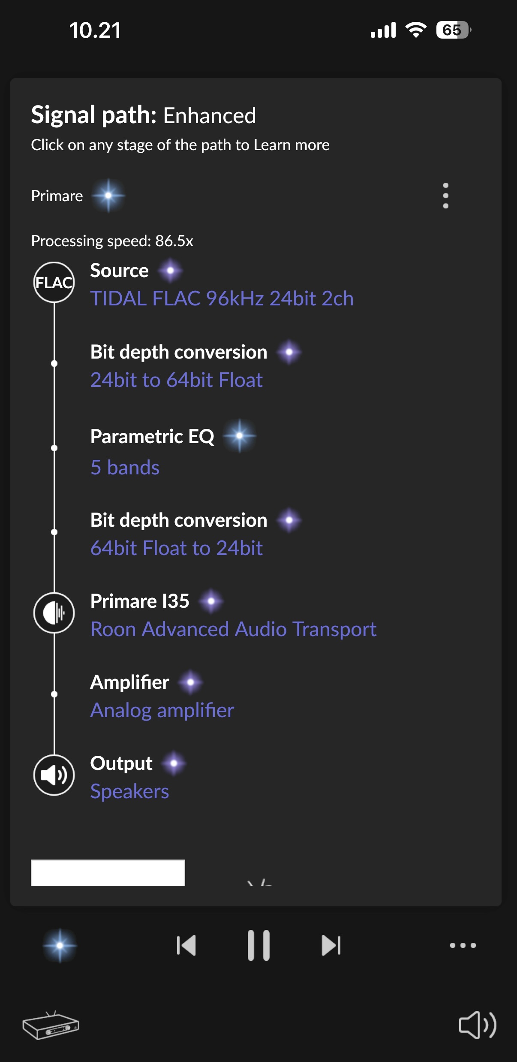Click the purple star beside Source
Viewport: 517px width, 1062px height.
pos(171,271)
